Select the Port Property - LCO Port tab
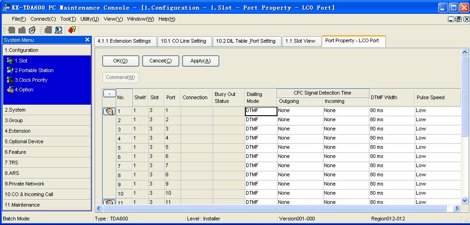This screenshot has height=225, width=470. point(353,41)
